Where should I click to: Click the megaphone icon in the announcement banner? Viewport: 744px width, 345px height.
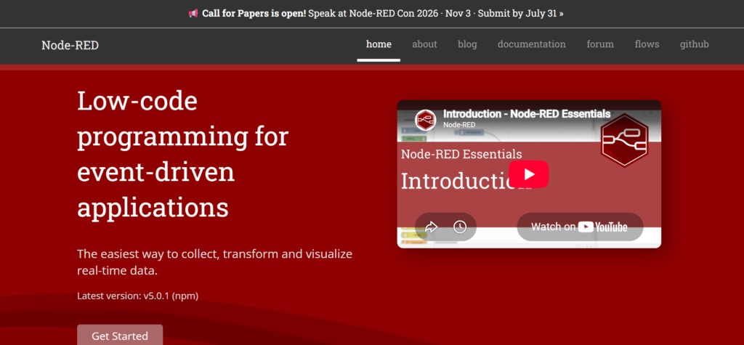pos(193,13)
